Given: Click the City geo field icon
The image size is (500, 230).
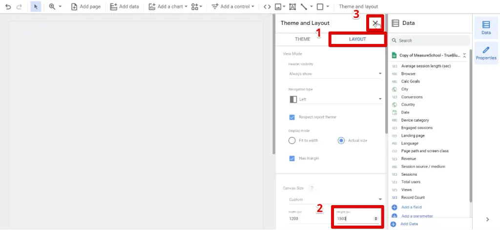Looking at the screenshot, I should pyautogui.click(x=395, y=89).
